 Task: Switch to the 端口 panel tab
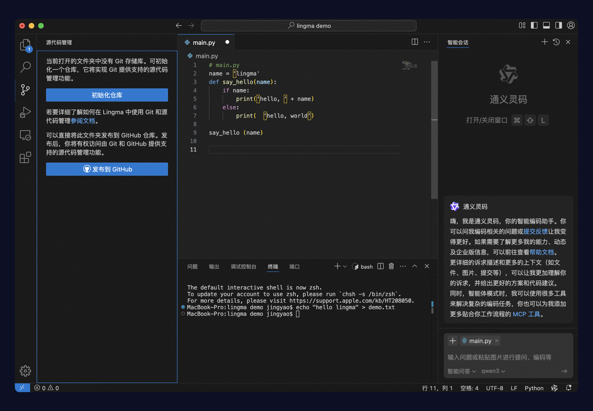point(294,267)
